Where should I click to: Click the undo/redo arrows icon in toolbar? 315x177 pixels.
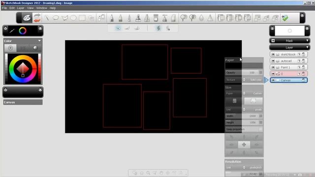37,18
